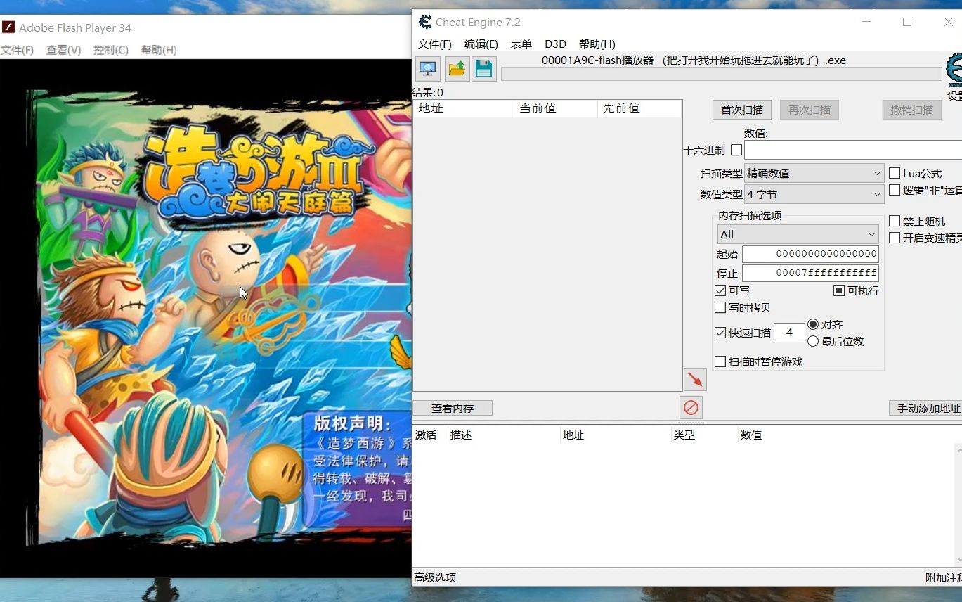Viewport: 962px width, 602px height.
Task: Click the scan progress bar
Action: [x=721, y=74]
